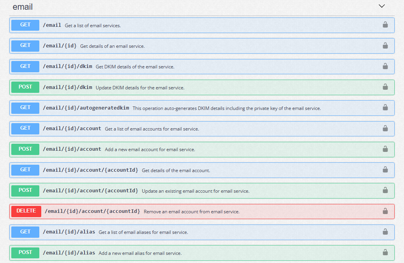This screenshot has height=263, width=404.
Task: Open POST Update an existing email account
Action: (202, 191)
